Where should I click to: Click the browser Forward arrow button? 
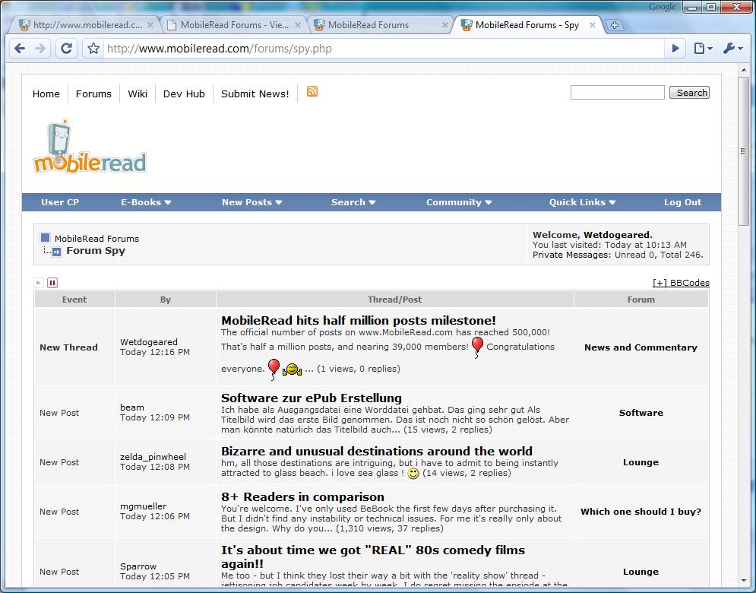click(40, 48)
